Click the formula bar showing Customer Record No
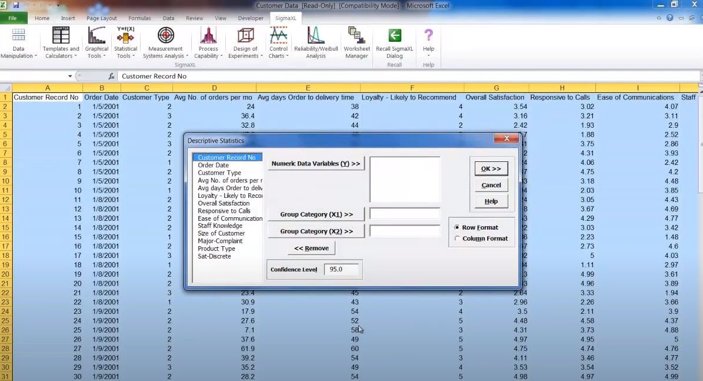Viewport: 703px width, 381px height. (408, 77)
